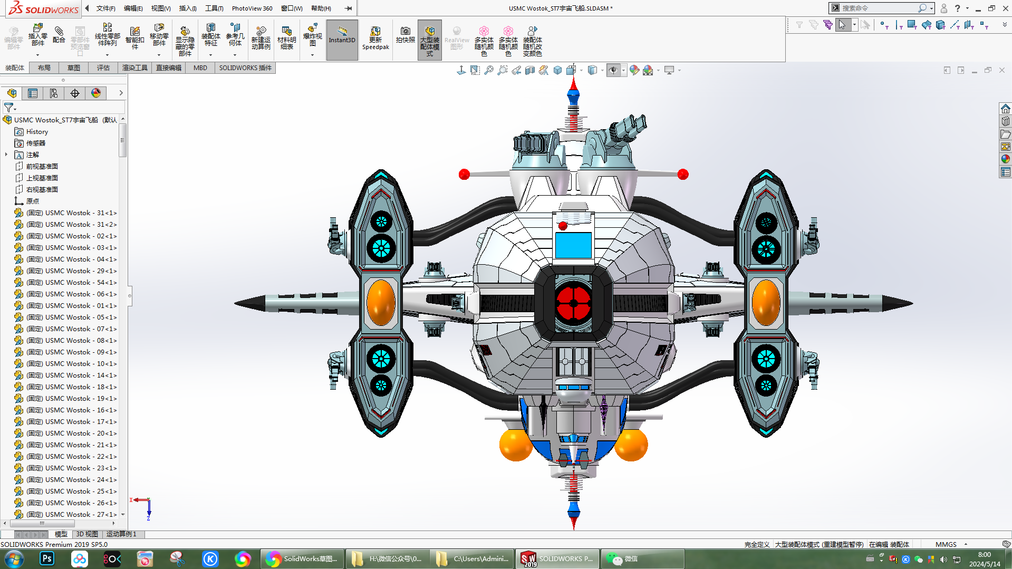Open Photoshop from the Windows taskbar
Viewport: 1012px width, 569px height.
[x=47, y=558]
